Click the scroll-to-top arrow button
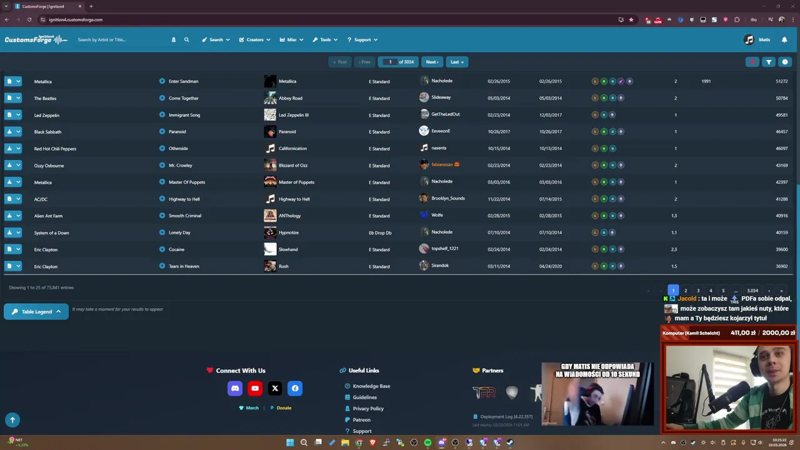The width and height of the screenshot is (800, 450). (x=12, y=420)
